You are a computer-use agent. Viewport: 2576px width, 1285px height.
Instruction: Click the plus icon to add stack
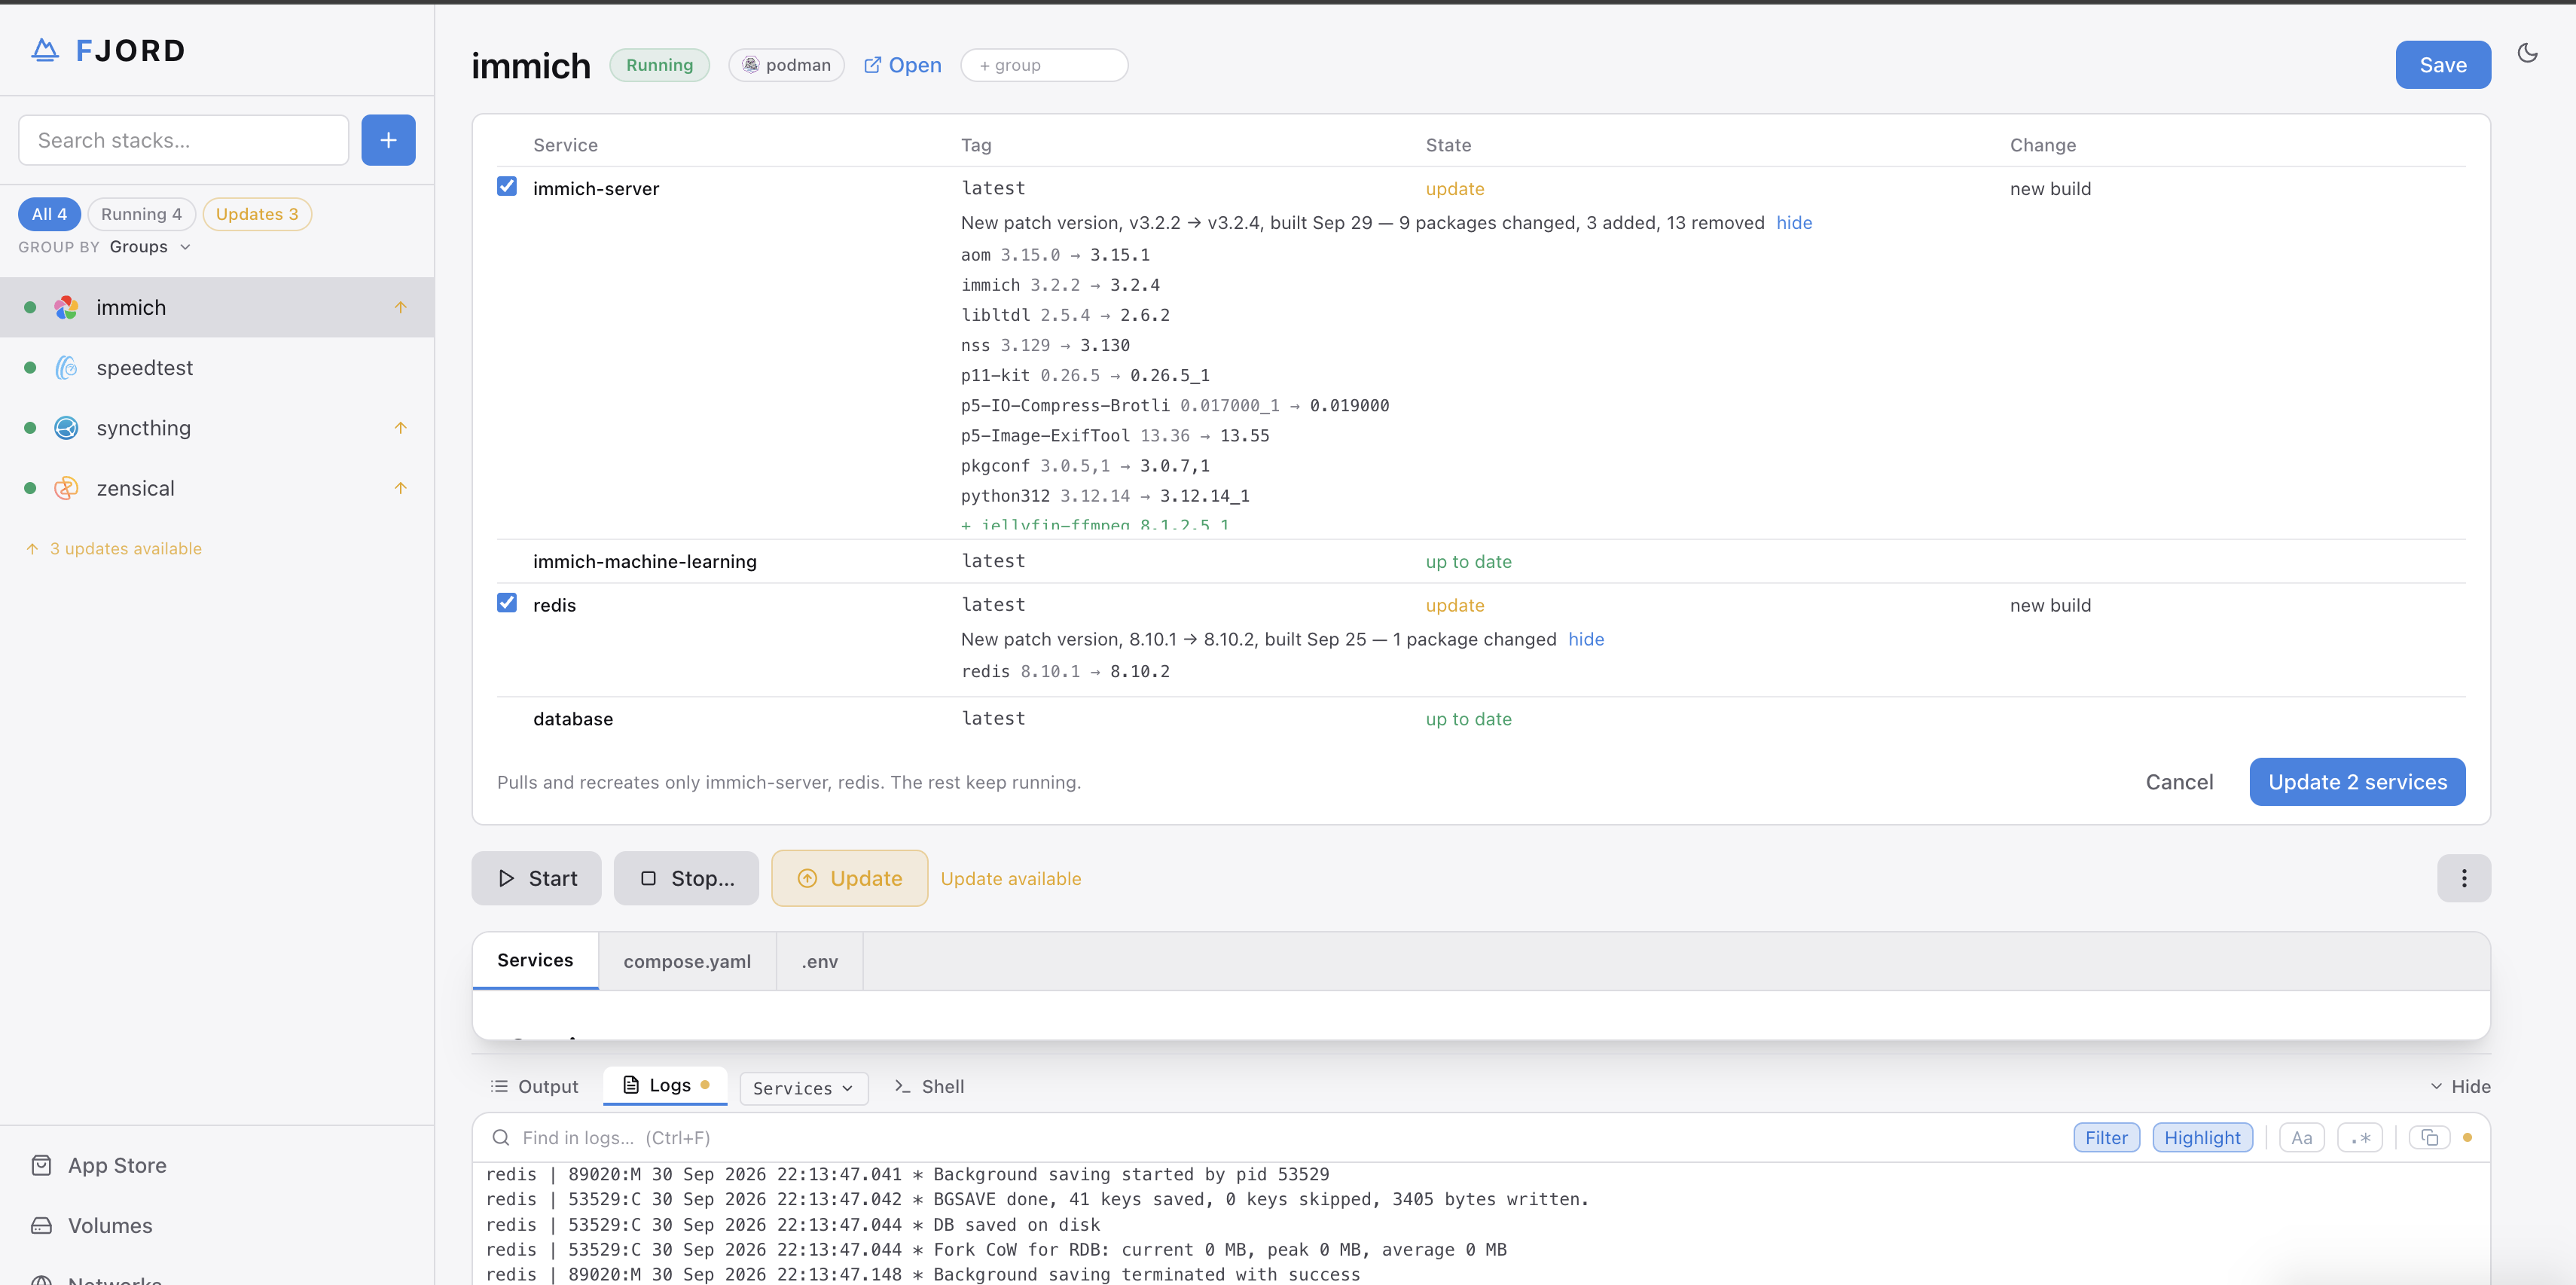(388, 140)
